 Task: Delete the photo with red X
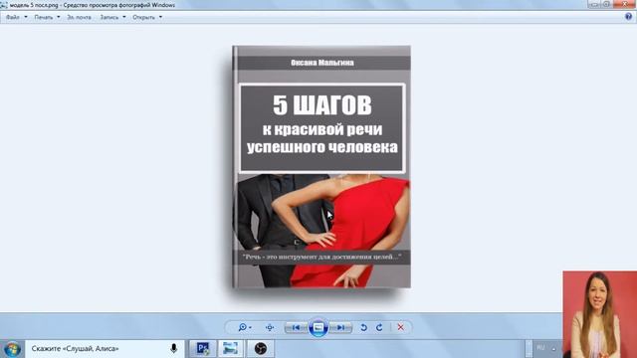click(400, 327)
